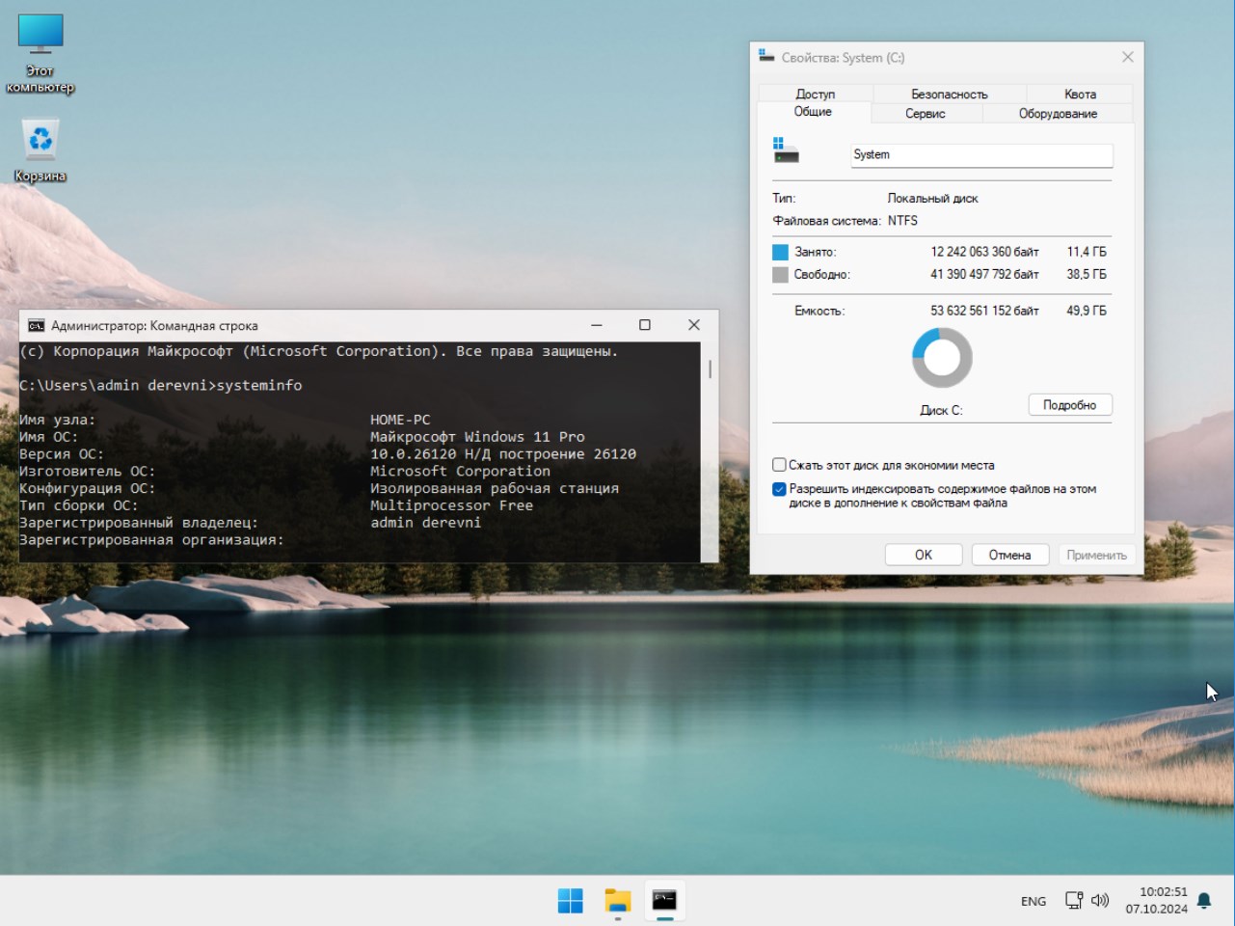Click the Подробно button
Screen dimensions: 1235x926
(1070, 404)
